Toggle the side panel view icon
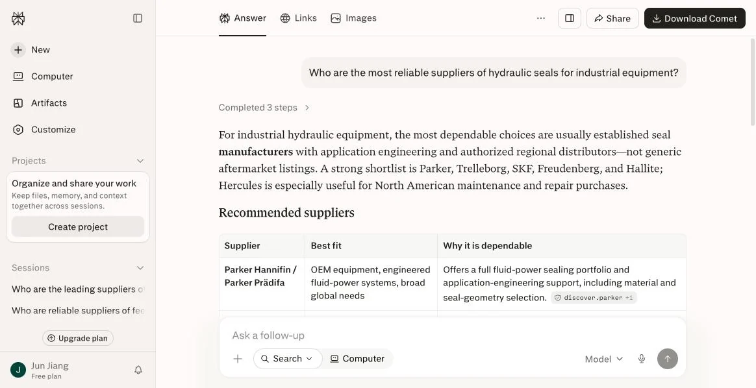Screen dimensions: 756x388 [570, 18]
